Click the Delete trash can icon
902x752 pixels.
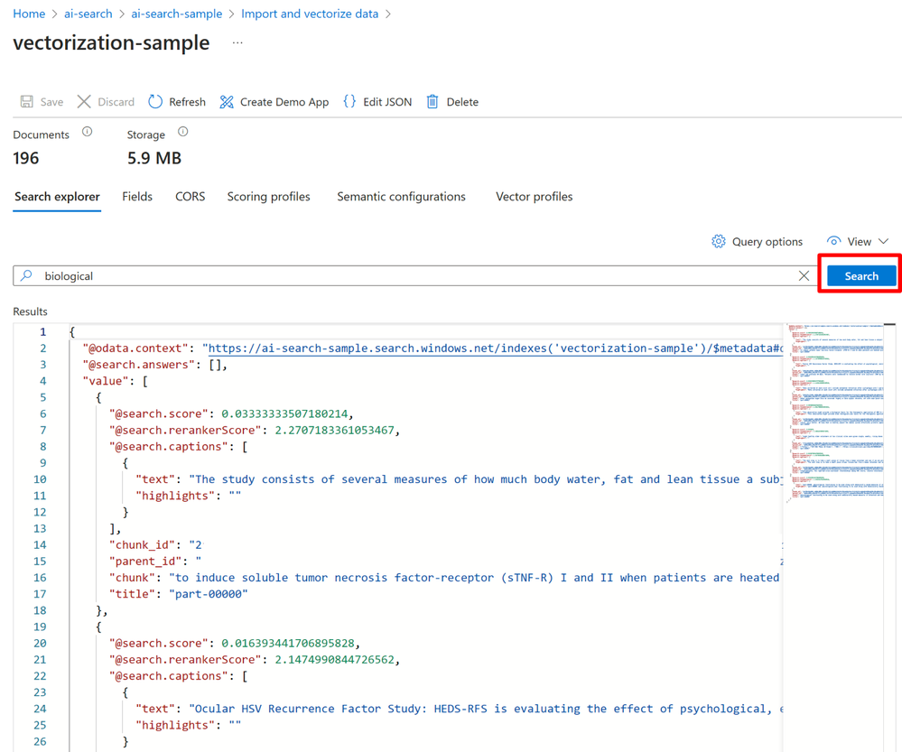pyautogui.click(x=432, y=102)
